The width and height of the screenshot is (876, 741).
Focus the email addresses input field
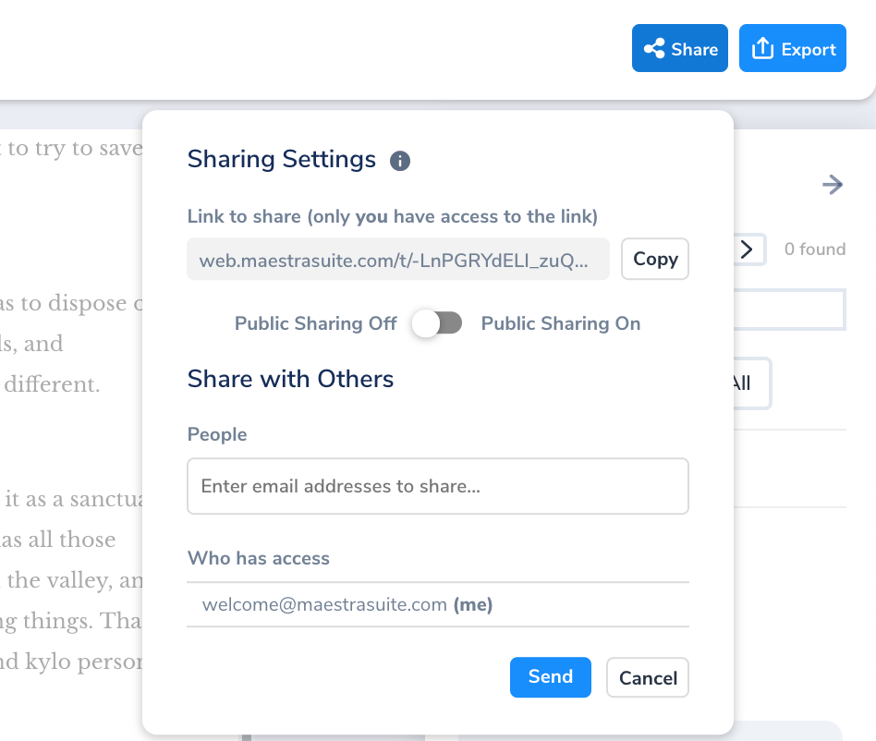(437, 486)
